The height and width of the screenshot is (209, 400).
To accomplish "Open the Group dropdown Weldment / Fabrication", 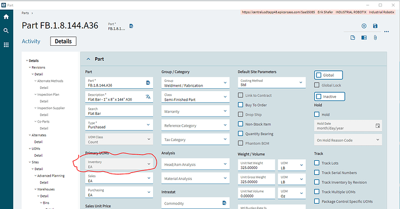I will click(195, 83).
